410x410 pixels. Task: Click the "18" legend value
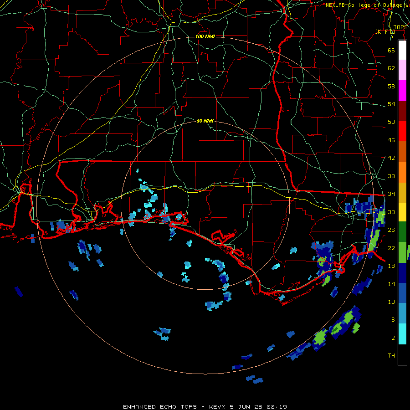(x=391, y=266)
